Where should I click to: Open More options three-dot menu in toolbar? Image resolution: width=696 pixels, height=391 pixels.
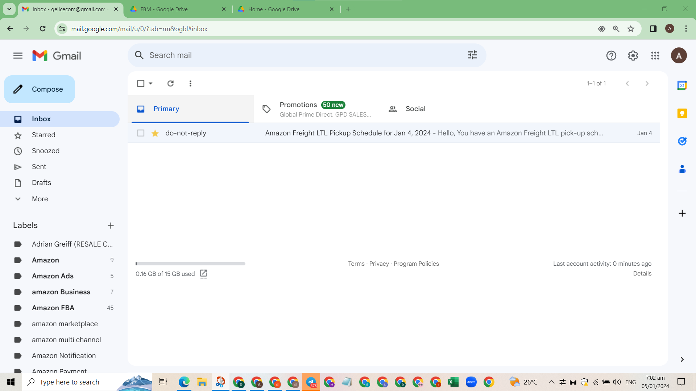point(190,84)
